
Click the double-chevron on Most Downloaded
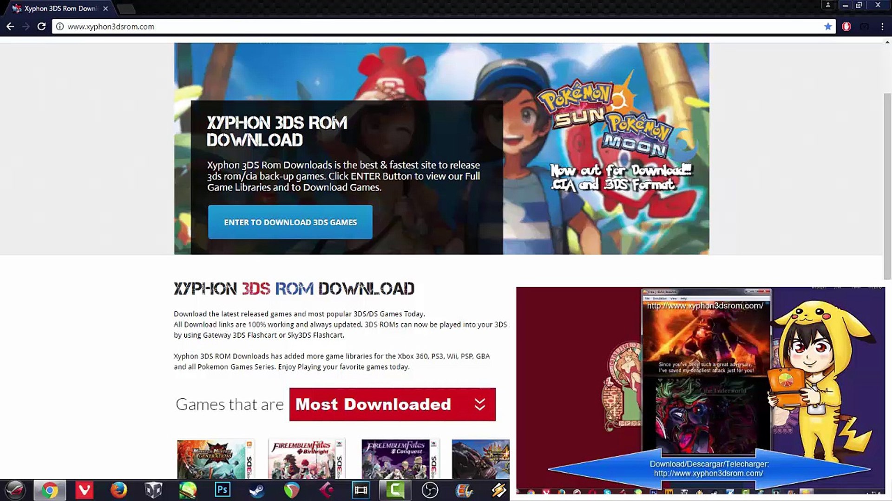click(480, 405)
